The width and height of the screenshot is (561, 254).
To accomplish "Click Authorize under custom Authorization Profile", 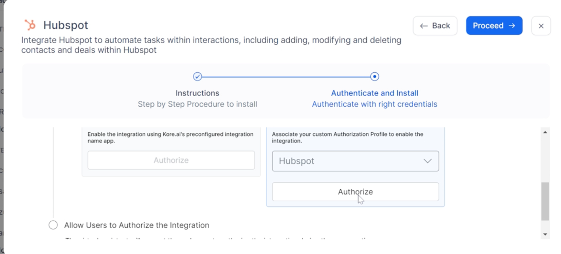I will click(355, 192).
